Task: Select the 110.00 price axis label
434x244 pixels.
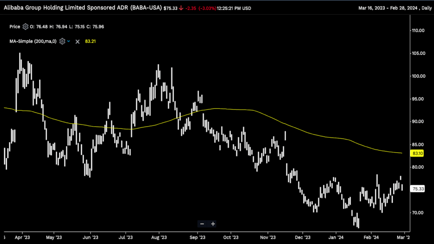Action: (x=418, y=31)
